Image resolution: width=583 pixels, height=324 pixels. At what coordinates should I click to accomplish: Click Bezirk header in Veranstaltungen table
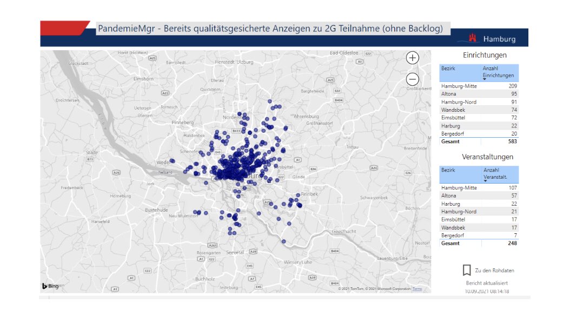448,170
